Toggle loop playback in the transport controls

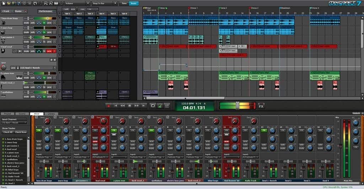153,106
